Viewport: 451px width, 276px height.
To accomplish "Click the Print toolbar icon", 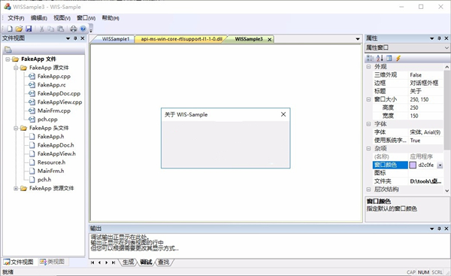I will tap(74, 29).
